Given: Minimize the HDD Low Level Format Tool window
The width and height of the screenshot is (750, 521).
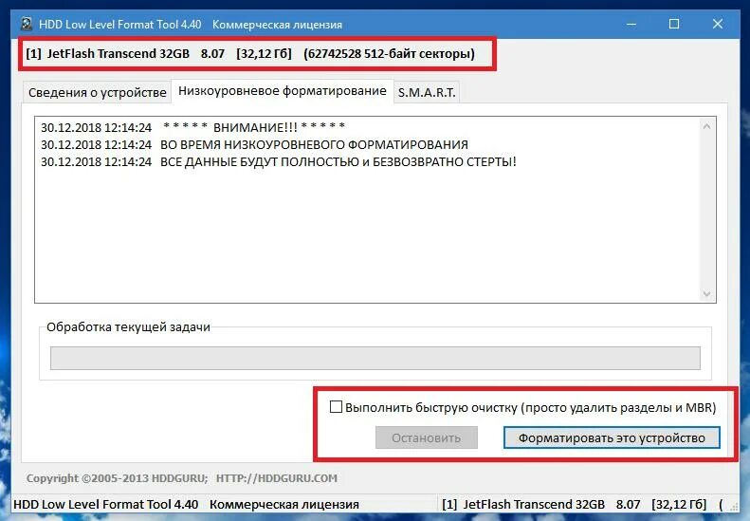Looking at the screenshot, I should tap(631, 24).
